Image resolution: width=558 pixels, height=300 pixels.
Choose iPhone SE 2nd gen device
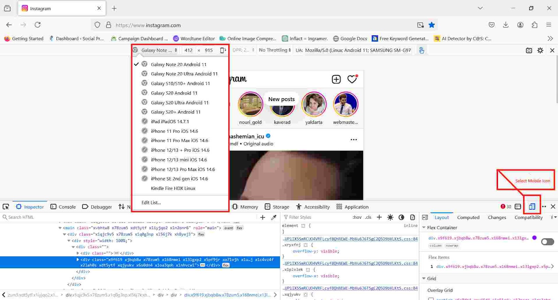pos(180,179)
